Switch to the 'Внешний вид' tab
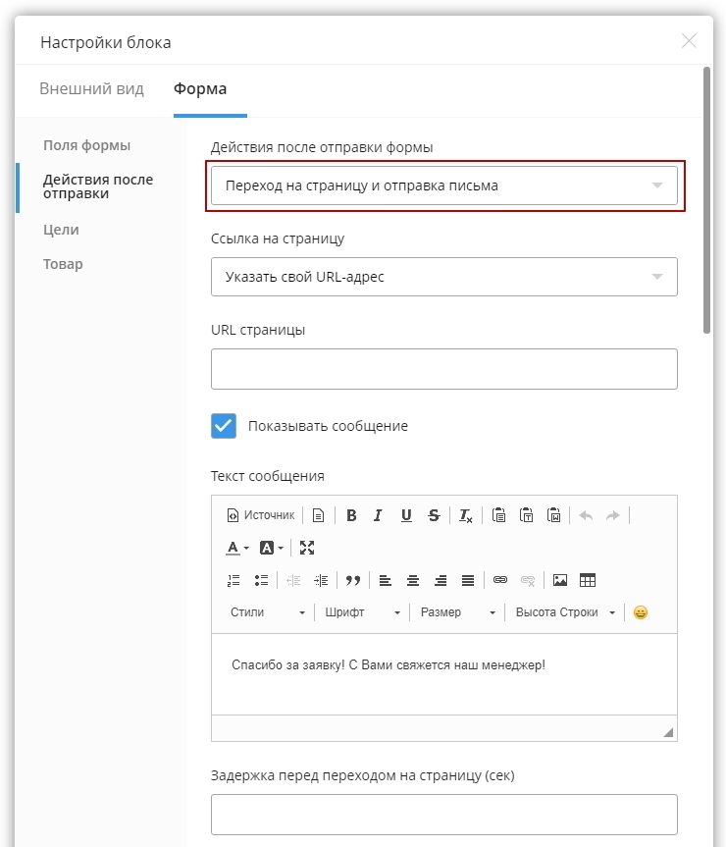The width and height of the screenshot is (726, 847). [91, 89]
